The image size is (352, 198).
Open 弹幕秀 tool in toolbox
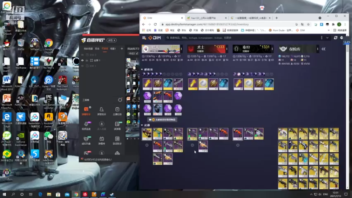point(102,140)
